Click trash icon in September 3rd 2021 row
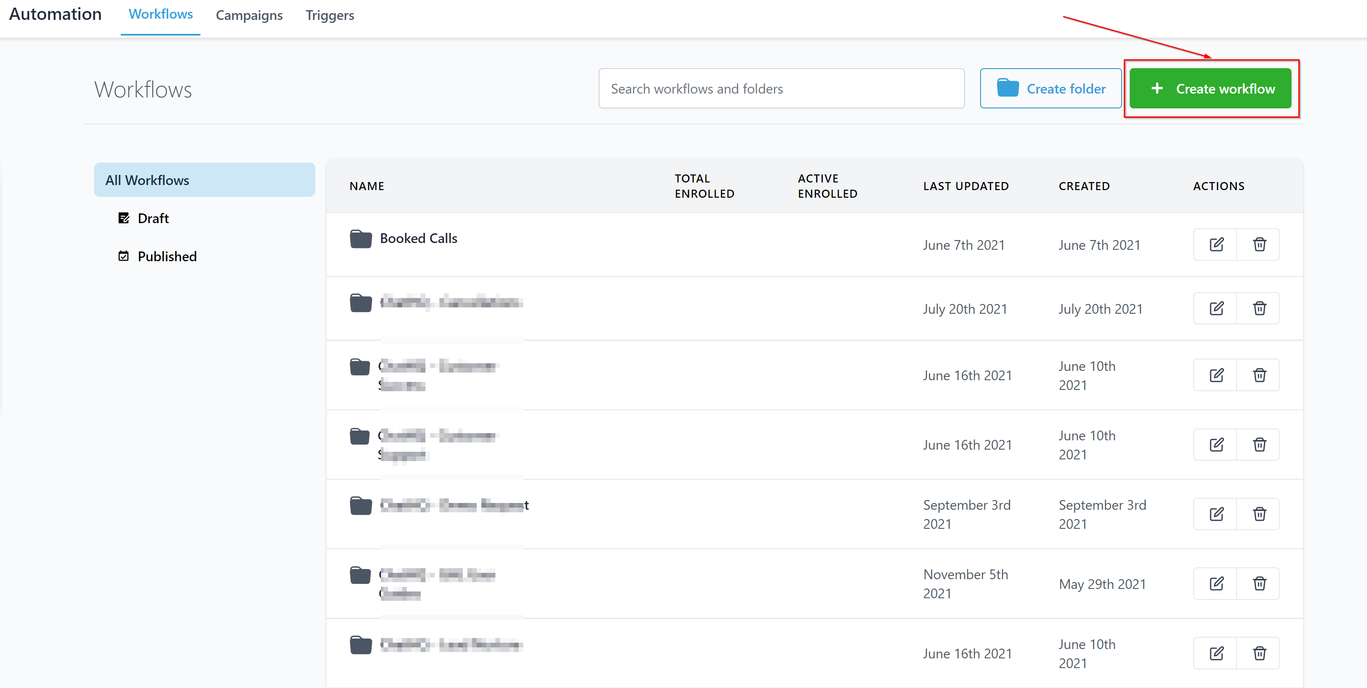The image size is (1367, 688). click(1259, 514)
